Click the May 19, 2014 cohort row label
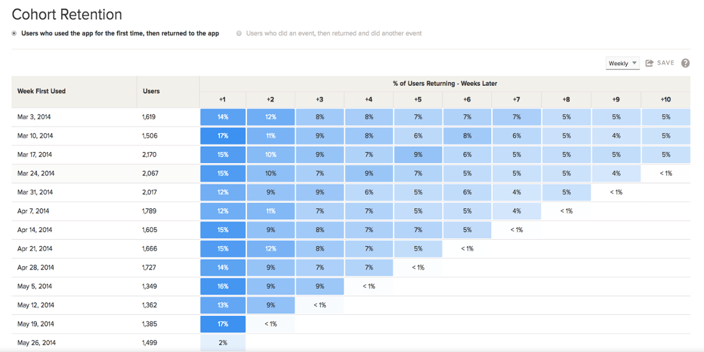 coord(35,324)
